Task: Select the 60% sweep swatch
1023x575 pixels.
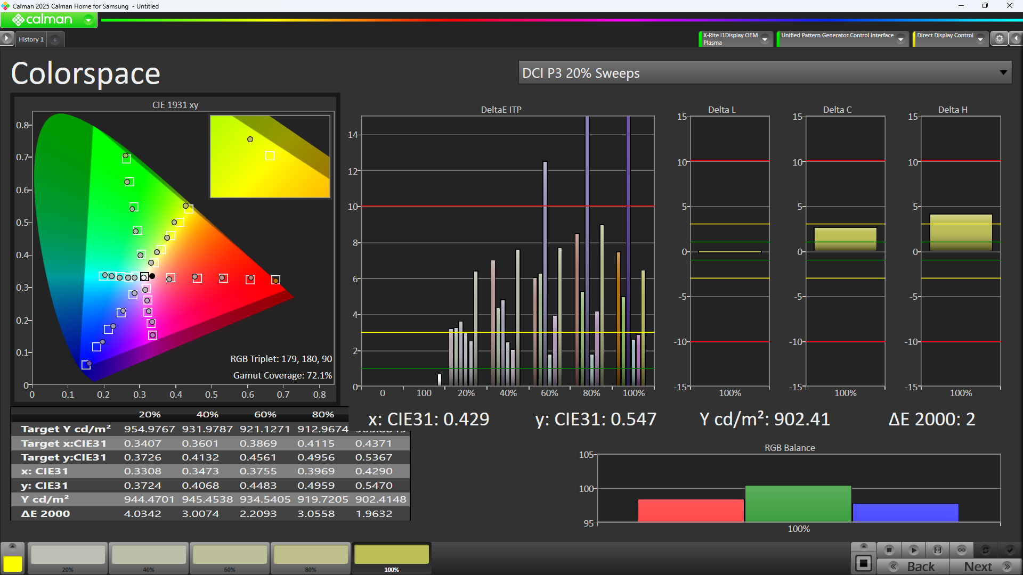Action: click(230, 555)
